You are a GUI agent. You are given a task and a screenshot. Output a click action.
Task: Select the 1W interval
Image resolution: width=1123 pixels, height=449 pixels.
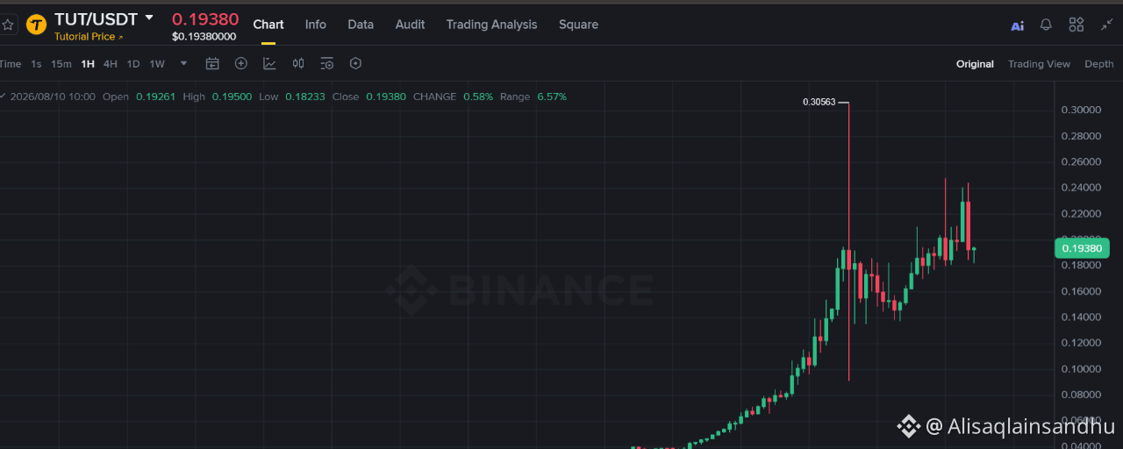tap(157, 64)
